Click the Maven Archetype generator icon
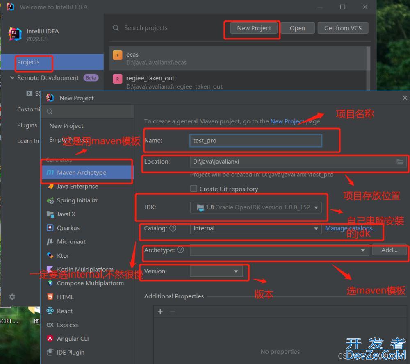This screenshot has height=364, width=410. tap(50, 172)
